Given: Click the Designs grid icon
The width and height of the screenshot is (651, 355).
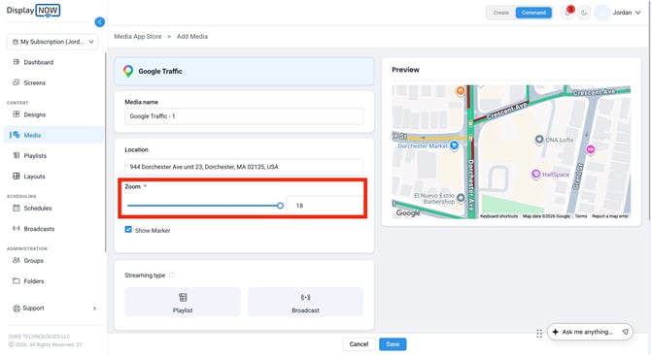Looking at the screenshot, I should coord(17,113).
